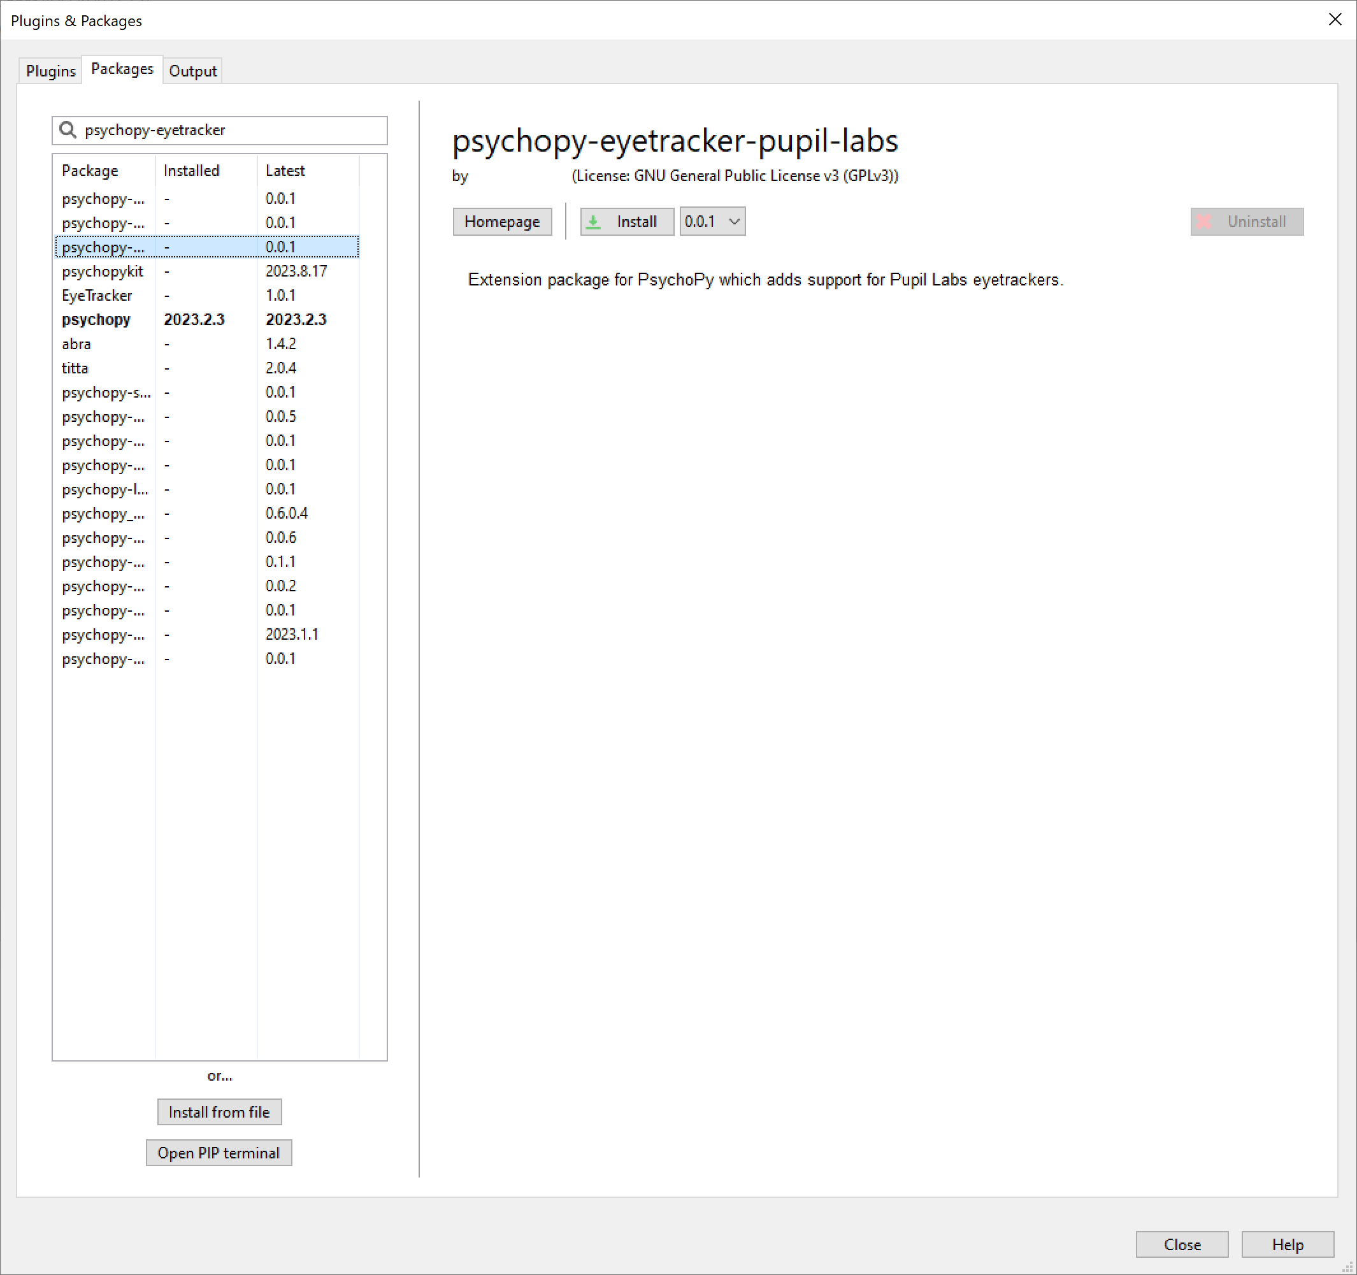Open PIP terminal
The width and height of the screenshot is (1357, 1275).
(x=219, y=1153)
